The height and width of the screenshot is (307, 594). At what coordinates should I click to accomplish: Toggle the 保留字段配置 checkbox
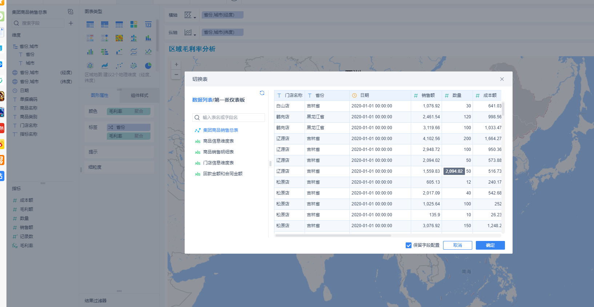point(409,245)
